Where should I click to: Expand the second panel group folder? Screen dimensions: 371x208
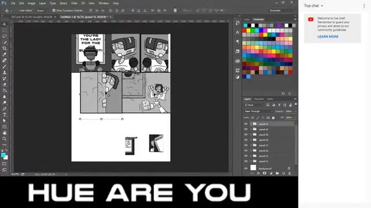251,129
